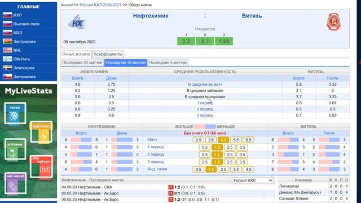The height and width of the screenshot is (203, 361).
Task: Click the Belarus flag beside Экстралига
Action: (x=7, y=41)
